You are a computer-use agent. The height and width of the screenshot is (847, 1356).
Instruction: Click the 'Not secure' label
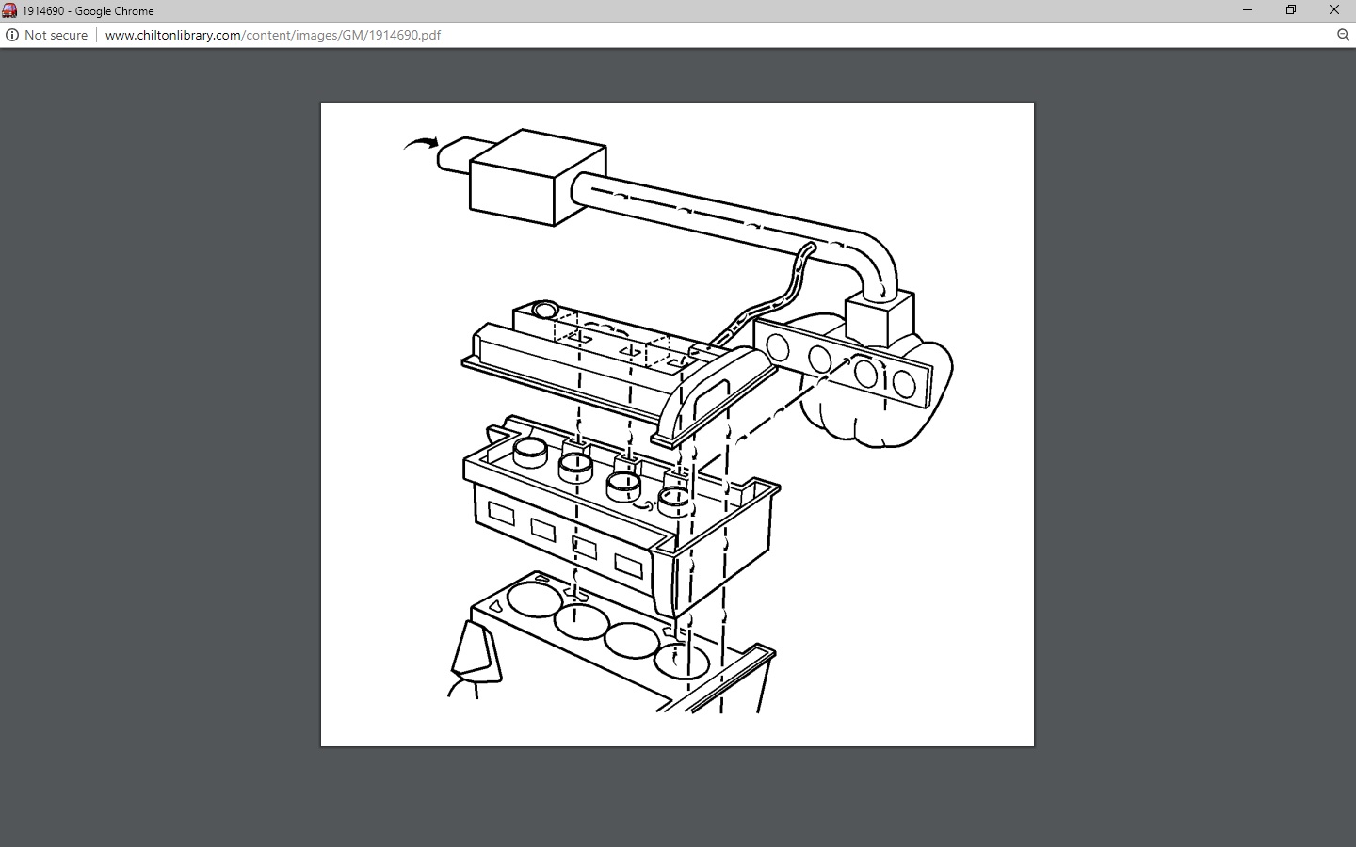(56, 35)
